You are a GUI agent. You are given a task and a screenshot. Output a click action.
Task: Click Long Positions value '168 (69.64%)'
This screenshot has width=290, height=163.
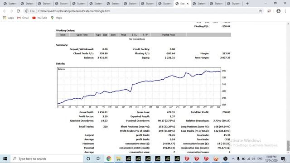[x=222, y=127]
